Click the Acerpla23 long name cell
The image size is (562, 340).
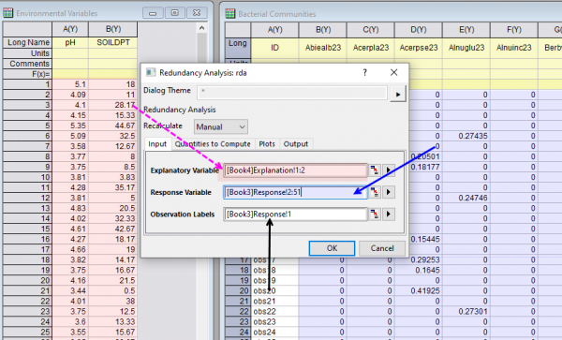pos(371,48)
